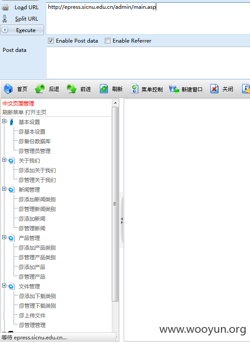The width and height of the screenshot is (250, 342).
Task: Open 添加产品类别 menu item
Action: (40, 248)
